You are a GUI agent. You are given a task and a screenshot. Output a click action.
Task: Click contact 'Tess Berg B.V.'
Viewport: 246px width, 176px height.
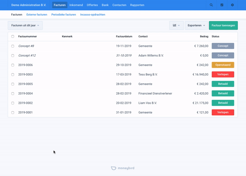148,75
